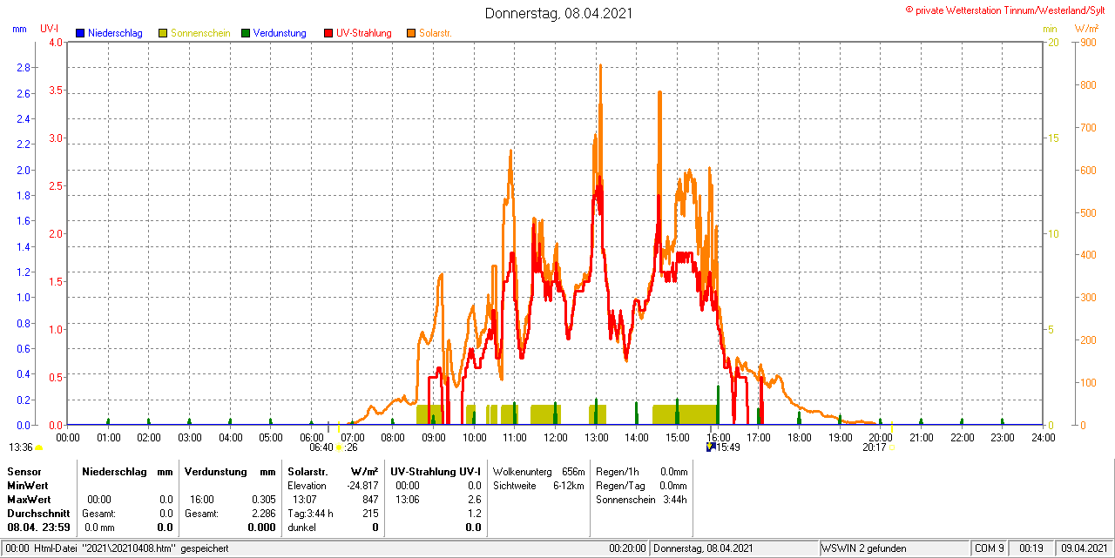Click the Tag:3:44 h daylight entry
Viewport: 1115px width, 558px height.
pos(311,514)
